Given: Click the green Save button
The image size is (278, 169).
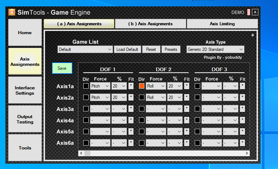Looking at the screenshot, I should 62,68.
